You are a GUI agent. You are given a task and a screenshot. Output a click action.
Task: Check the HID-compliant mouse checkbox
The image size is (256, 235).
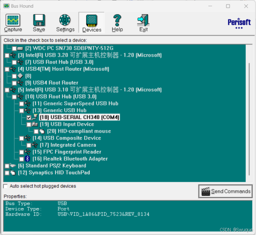coord(36,132)
